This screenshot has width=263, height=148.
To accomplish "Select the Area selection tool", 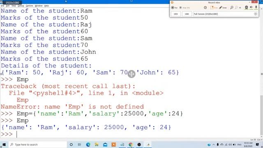I will pyautogui.click(x=214, y=7).
